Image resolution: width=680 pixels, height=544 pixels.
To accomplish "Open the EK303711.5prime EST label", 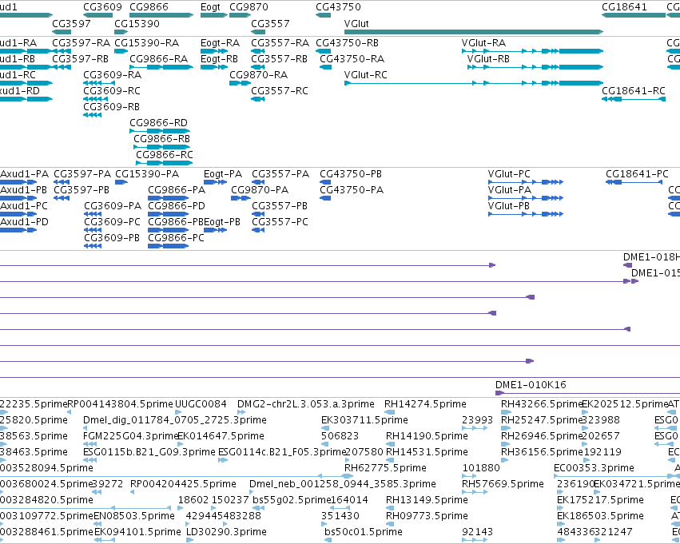I will click(x=364, y=421).
